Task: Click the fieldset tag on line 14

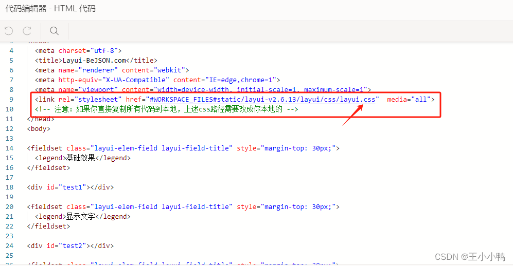Action: [x=183, y=148]
